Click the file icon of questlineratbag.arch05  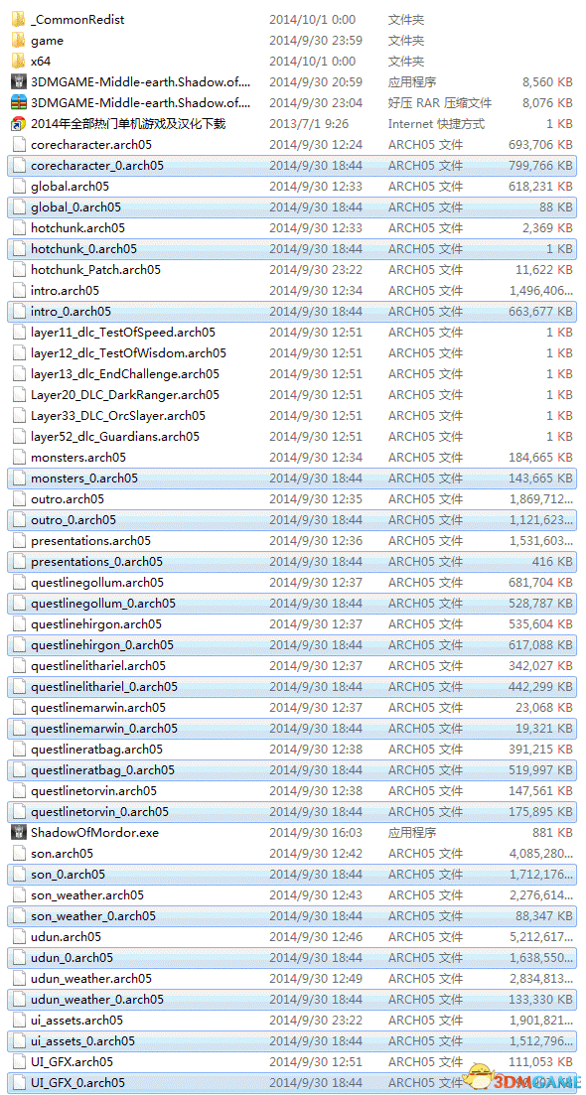point(18,750)
